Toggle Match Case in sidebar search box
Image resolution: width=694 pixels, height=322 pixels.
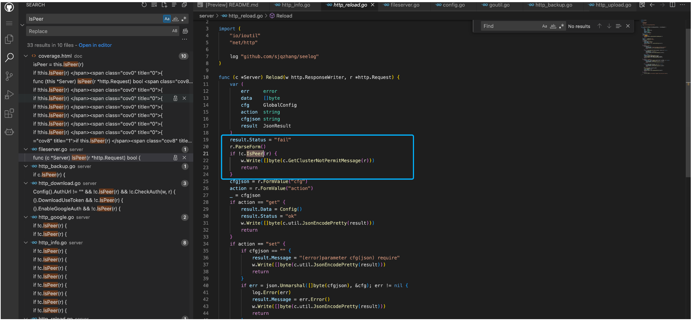[167, 19]
